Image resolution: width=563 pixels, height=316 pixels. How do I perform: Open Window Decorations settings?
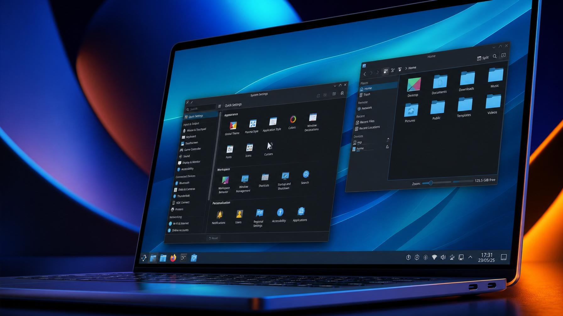tap(312, 122)
